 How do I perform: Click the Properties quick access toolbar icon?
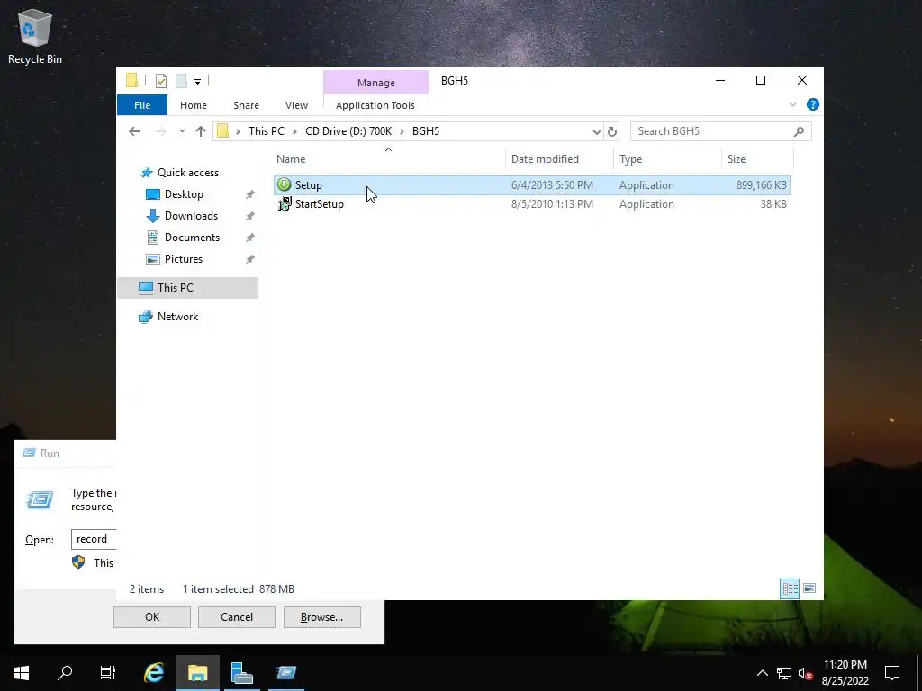pos(160,81)
